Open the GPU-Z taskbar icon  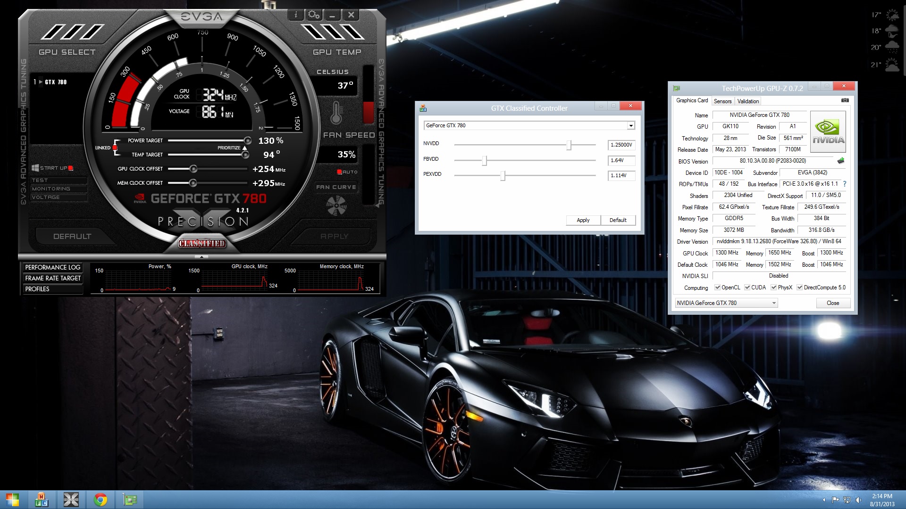pyautogui.click(x=129, y=500)
